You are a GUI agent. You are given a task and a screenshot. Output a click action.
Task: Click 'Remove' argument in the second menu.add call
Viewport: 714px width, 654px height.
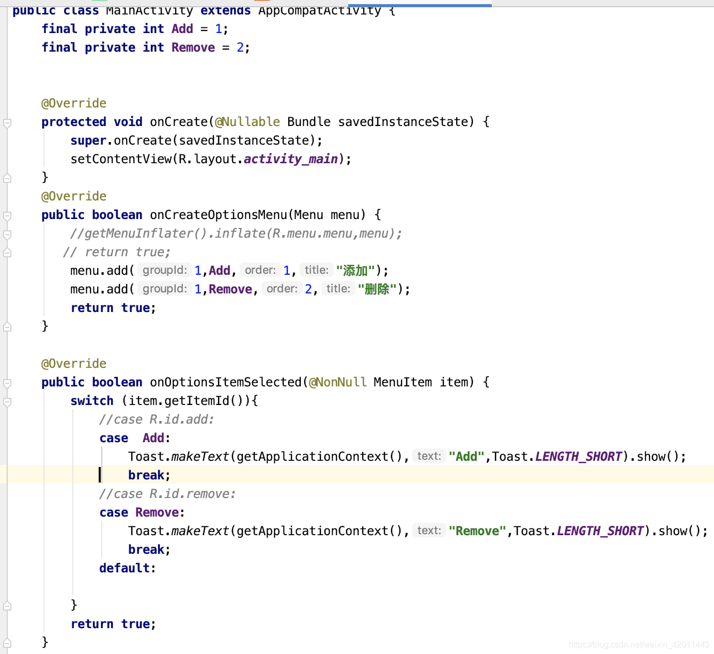pyautogui.click(x=230, y=289)
